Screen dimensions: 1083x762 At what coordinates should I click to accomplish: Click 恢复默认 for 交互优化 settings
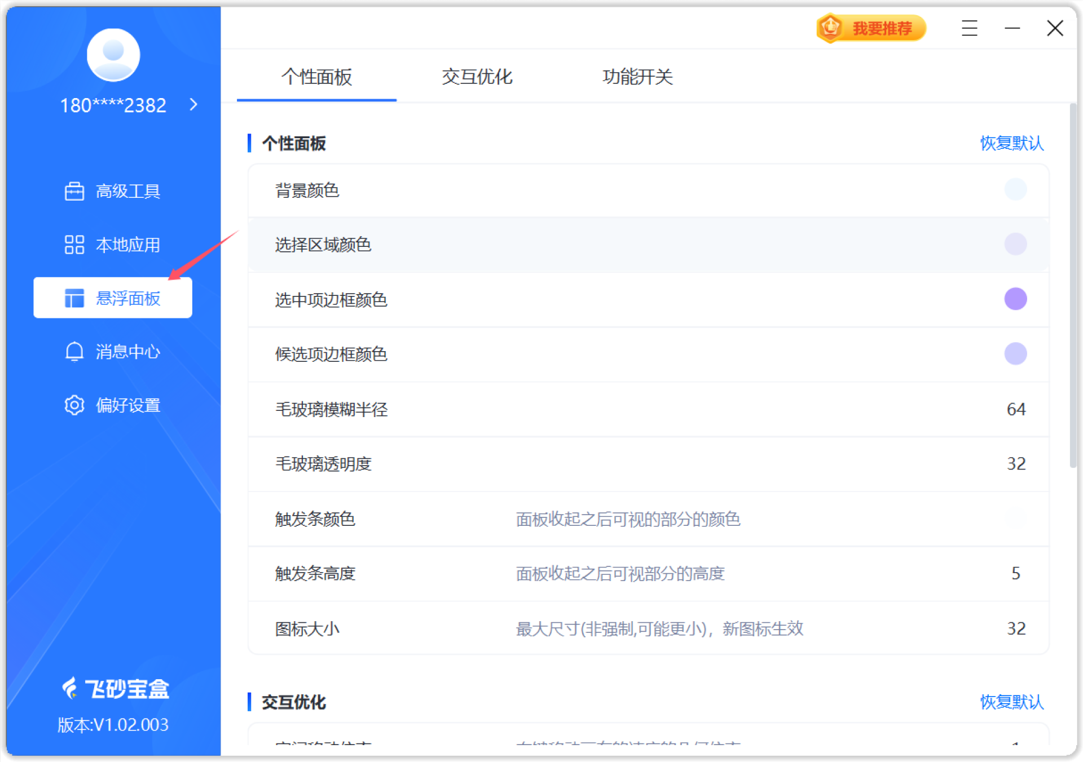1011,703
